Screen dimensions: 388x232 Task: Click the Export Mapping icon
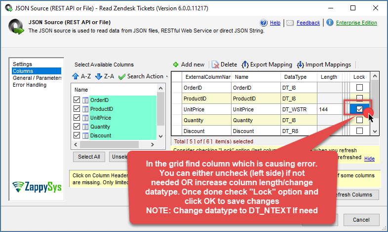(245, 65)
